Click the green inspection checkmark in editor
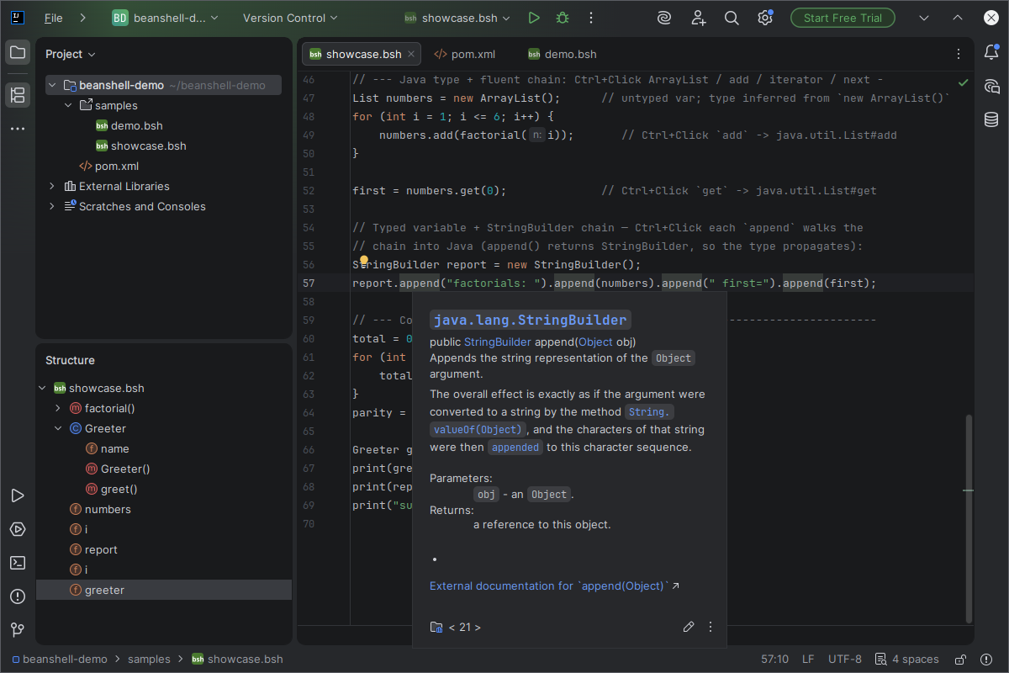This screenshot has width=1009, height=673. [964, 82]
